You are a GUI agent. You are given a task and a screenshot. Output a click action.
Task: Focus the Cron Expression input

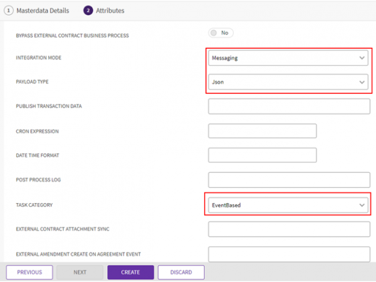pyautogui.click(x=262, y=131)
